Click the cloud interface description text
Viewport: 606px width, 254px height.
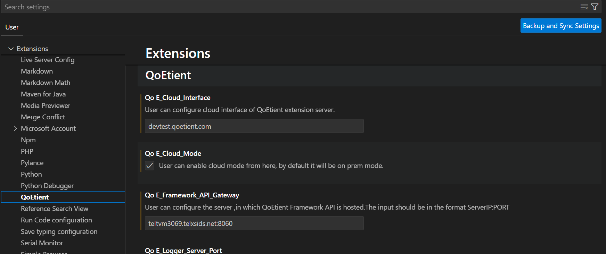click(x=240, y=110)
